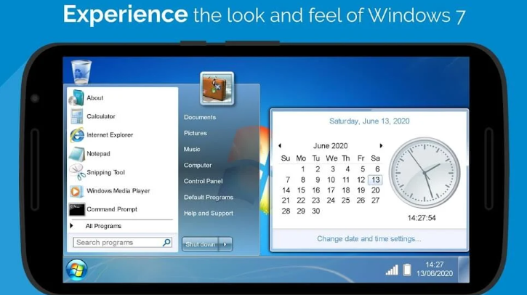The image size is (527, 295).
Task: Select June 22 in calendar
Action: pos(301,201)
